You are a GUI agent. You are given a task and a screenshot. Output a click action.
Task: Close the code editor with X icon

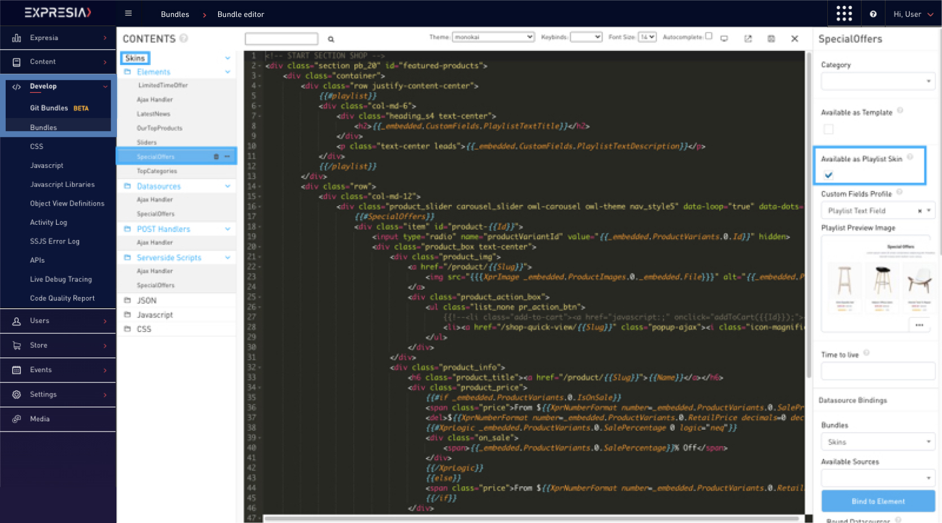795,38
